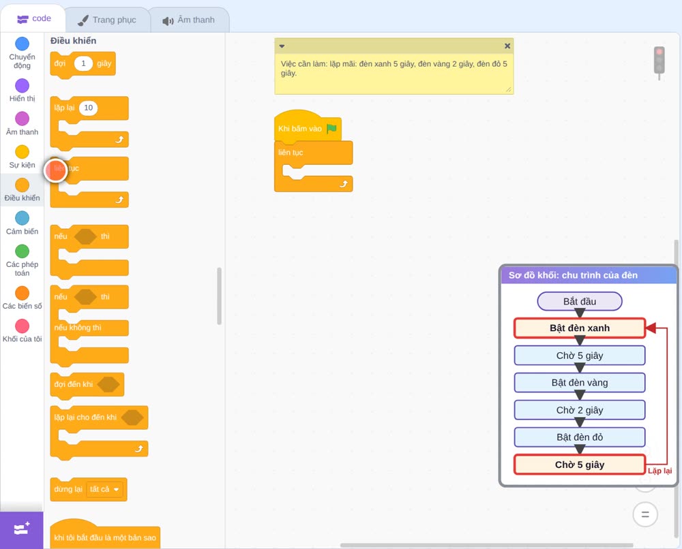This screenshot has width=682, height=549.
Task: Click the add extension button
Action: (22, 530)
